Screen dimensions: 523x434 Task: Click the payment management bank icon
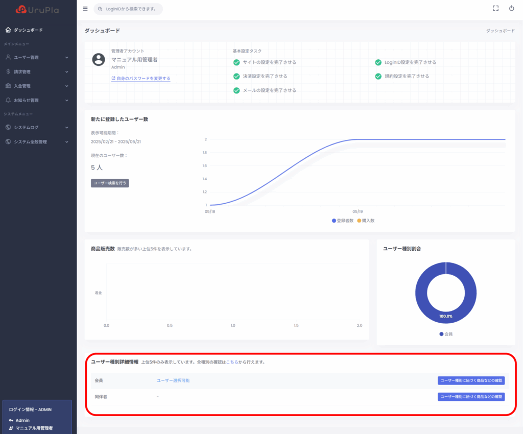[x=8, y=86]
